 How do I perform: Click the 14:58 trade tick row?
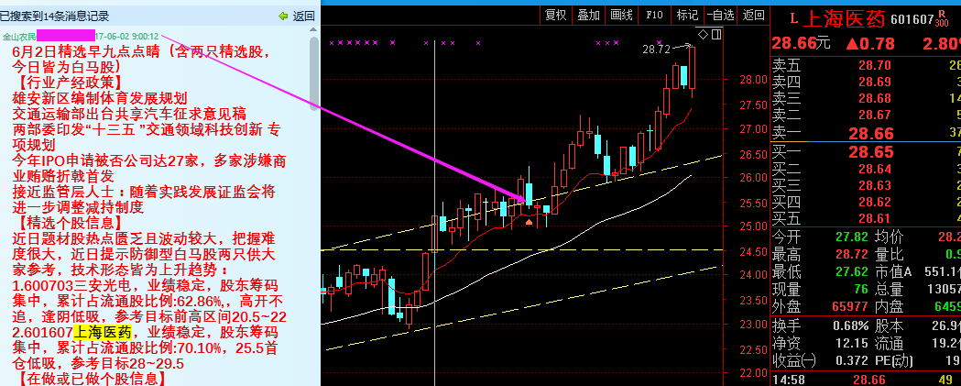coord(866,380)
